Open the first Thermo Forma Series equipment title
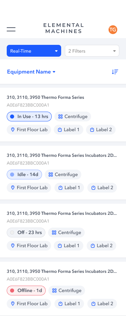Image resolution: width=126 pixels, height=316 pixels. [45, 97]
